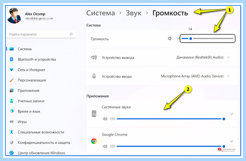The height and width of the screenshot is (161, 246).
Task: Mute Google Chrome with speaker icon
Action: (105, 146)
